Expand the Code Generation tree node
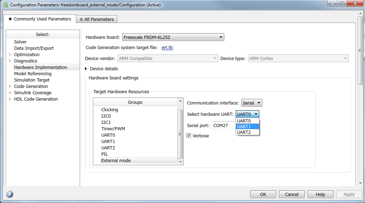 point(10,86)
